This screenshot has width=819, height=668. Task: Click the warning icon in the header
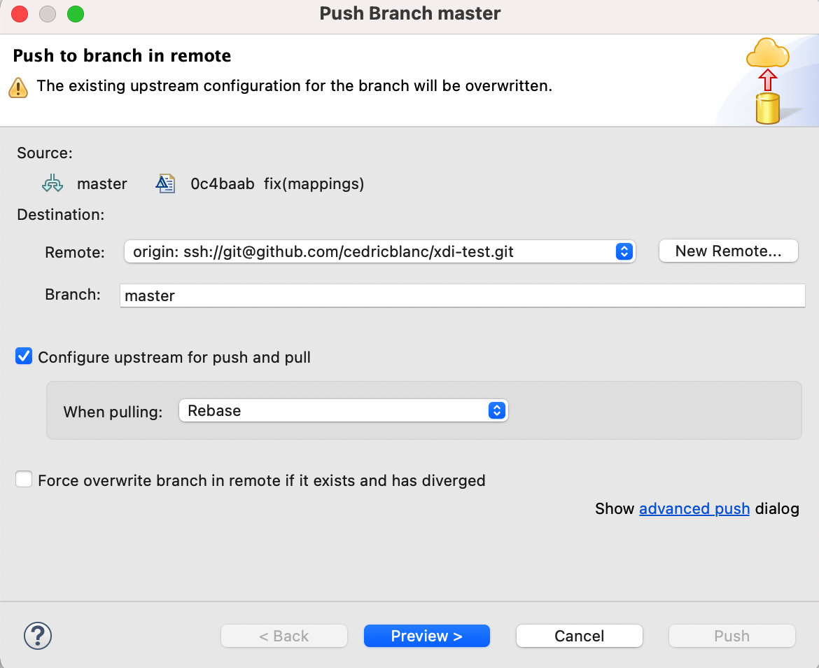click(18, 85)
